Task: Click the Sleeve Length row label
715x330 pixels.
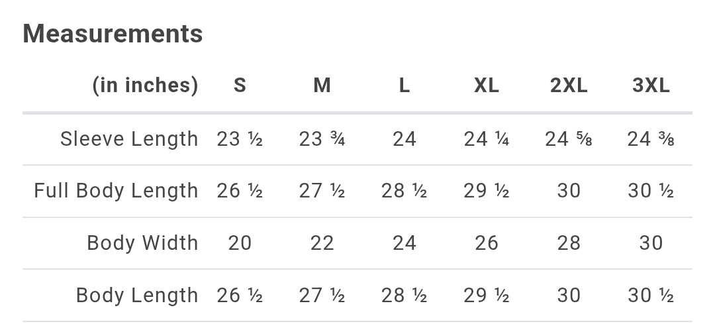Action: 129,139
